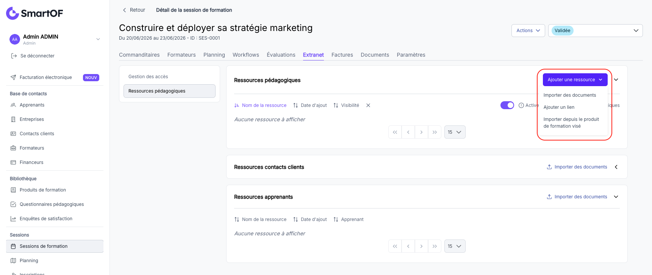Click the paper plane Facturation icon
652x275 pixels.
pyautogui.click(x=13, y=77)
